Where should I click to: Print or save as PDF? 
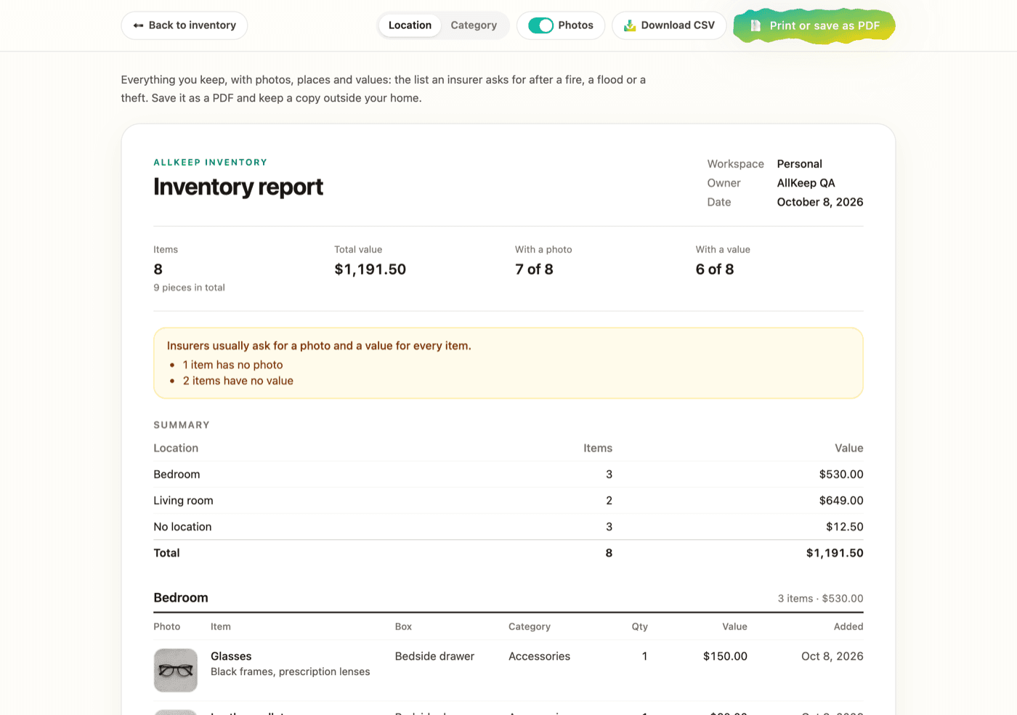pyautogui.click(x=814, y=25)
